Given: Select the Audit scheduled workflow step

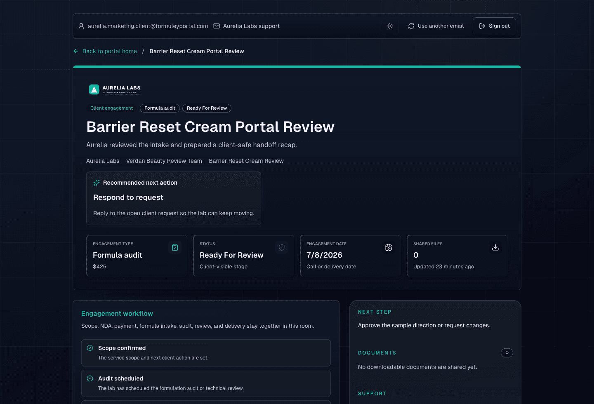Looking at the screenshot, I should tap(206, 383).
